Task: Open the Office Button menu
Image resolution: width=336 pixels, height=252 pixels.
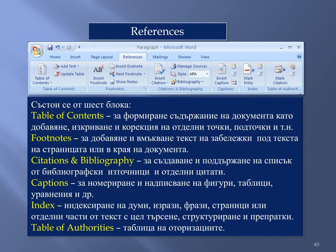Action: point(37,51)
